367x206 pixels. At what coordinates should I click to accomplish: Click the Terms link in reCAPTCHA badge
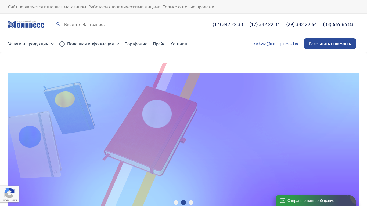[x=14, y=200]
